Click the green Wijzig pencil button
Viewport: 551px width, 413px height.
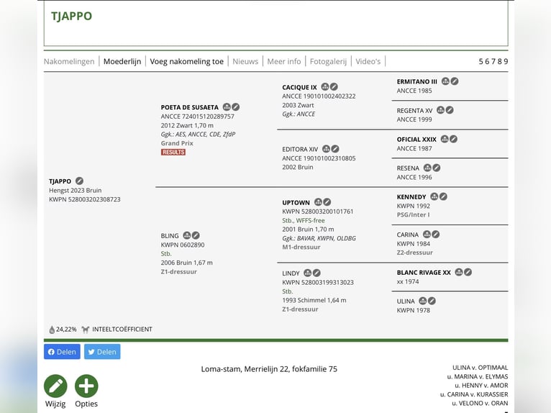coord(55,386)
